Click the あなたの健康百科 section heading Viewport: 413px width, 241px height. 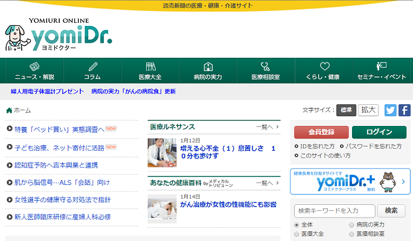(176, 183)
